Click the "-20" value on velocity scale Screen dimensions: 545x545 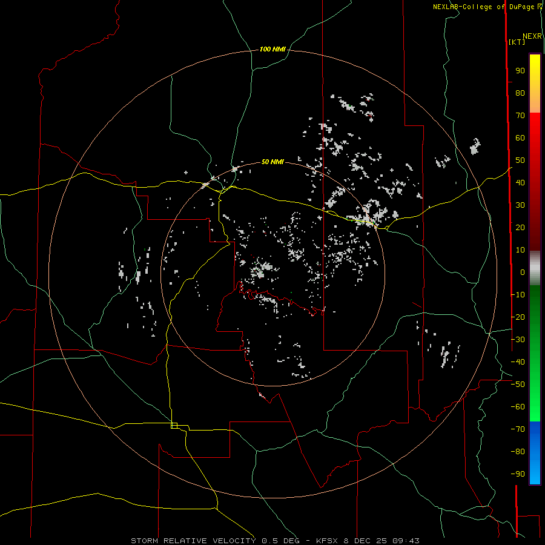click(518, 317)
